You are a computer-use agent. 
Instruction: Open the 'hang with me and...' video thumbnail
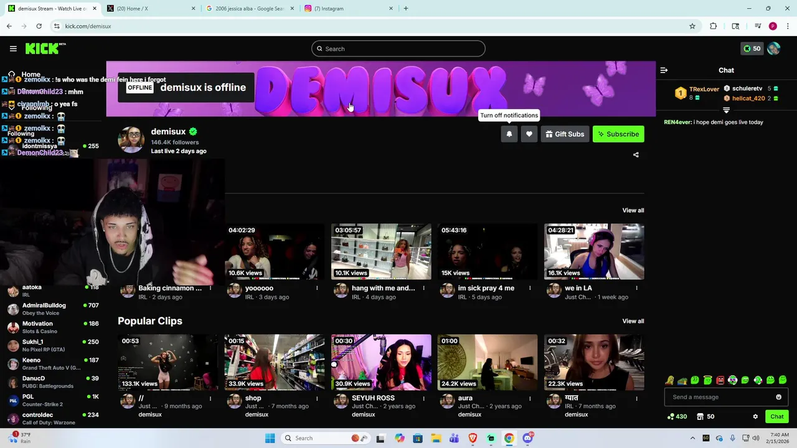[381, 251]
